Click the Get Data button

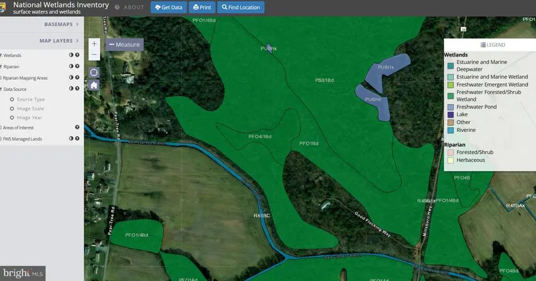(168, 8)
